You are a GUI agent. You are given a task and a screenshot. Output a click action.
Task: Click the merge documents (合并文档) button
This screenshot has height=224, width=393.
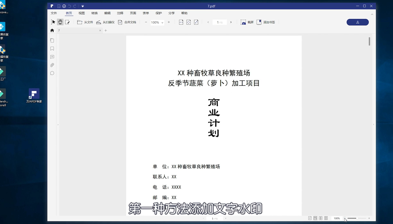point(127,22)
